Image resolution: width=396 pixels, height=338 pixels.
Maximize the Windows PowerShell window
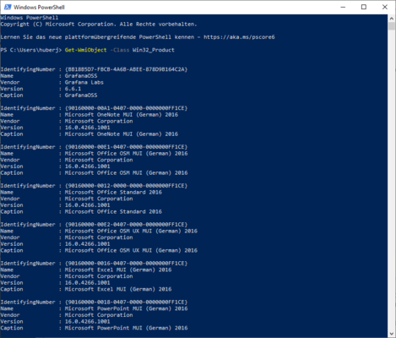364,7
